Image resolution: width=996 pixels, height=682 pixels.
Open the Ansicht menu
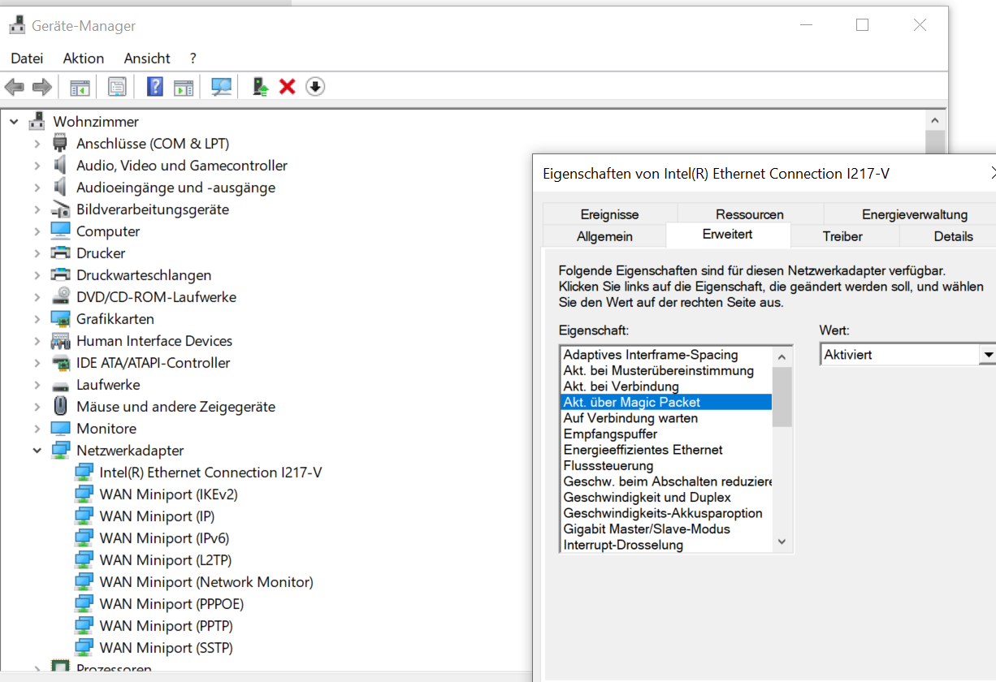147,58
